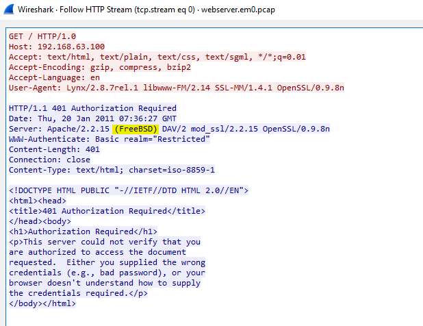Click the '</body></html>' closing line
This screenshot has height=326, width=423.
point(42,303)
